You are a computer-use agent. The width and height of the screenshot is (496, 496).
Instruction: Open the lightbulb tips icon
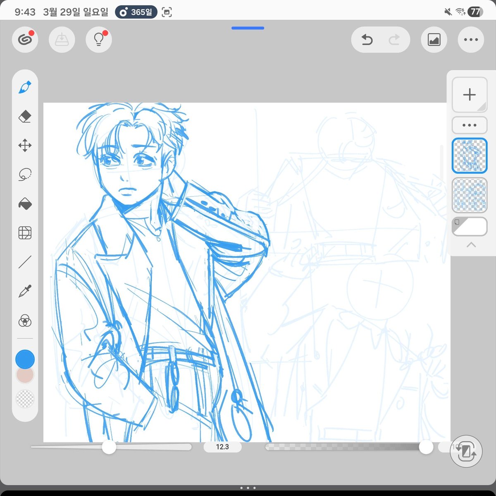[x=99, y=40]
